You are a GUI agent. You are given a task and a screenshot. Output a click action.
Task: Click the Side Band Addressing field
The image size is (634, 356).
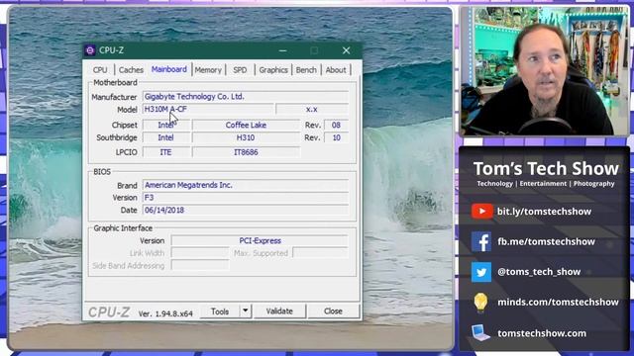point(200,266)
